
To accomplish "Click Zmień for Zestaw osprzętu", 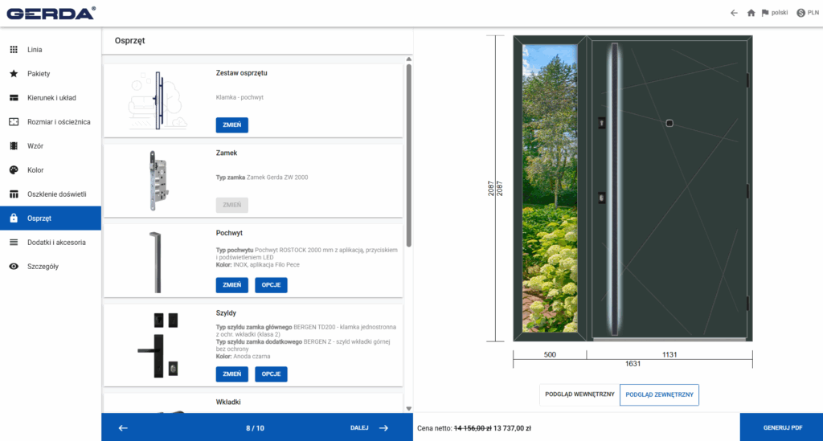I will coord(231,125).
